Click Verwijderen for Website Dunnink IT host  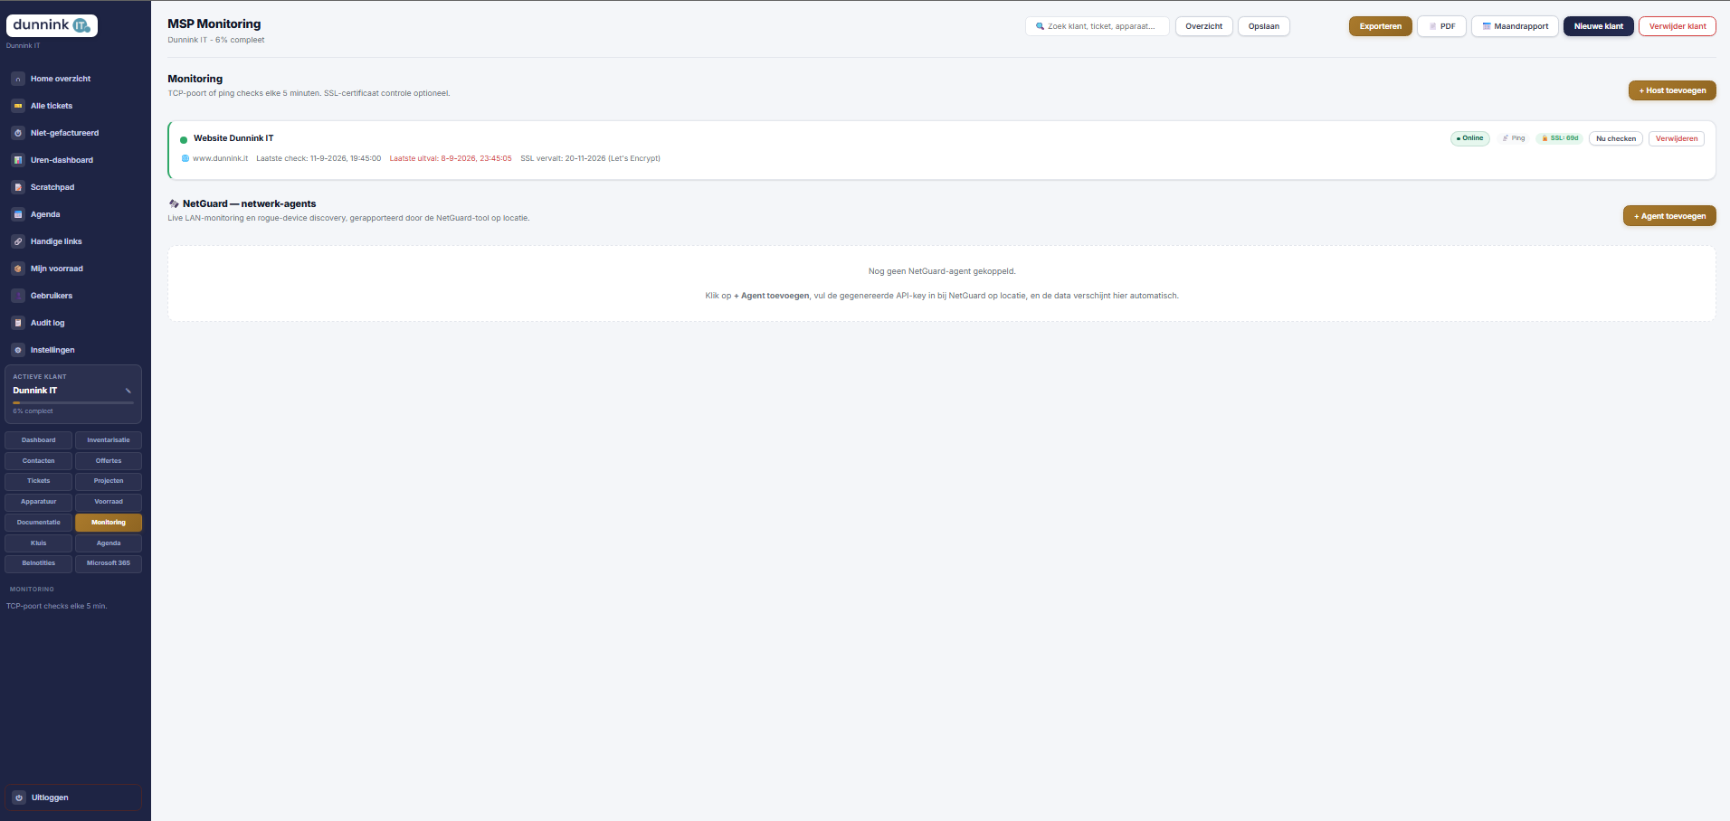[1677, 138]
